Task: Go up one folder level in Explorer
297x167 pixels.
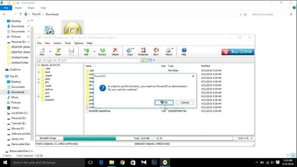Action: [20, 14]
